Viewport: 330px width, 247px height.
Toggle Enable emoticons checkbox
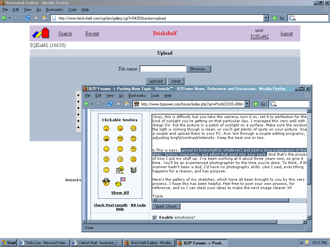[x=155, y=218]
